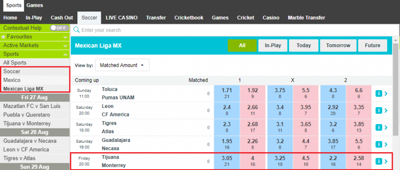
Task: Lay Monterrey at 2.58 odds
Action: point(359,161)
